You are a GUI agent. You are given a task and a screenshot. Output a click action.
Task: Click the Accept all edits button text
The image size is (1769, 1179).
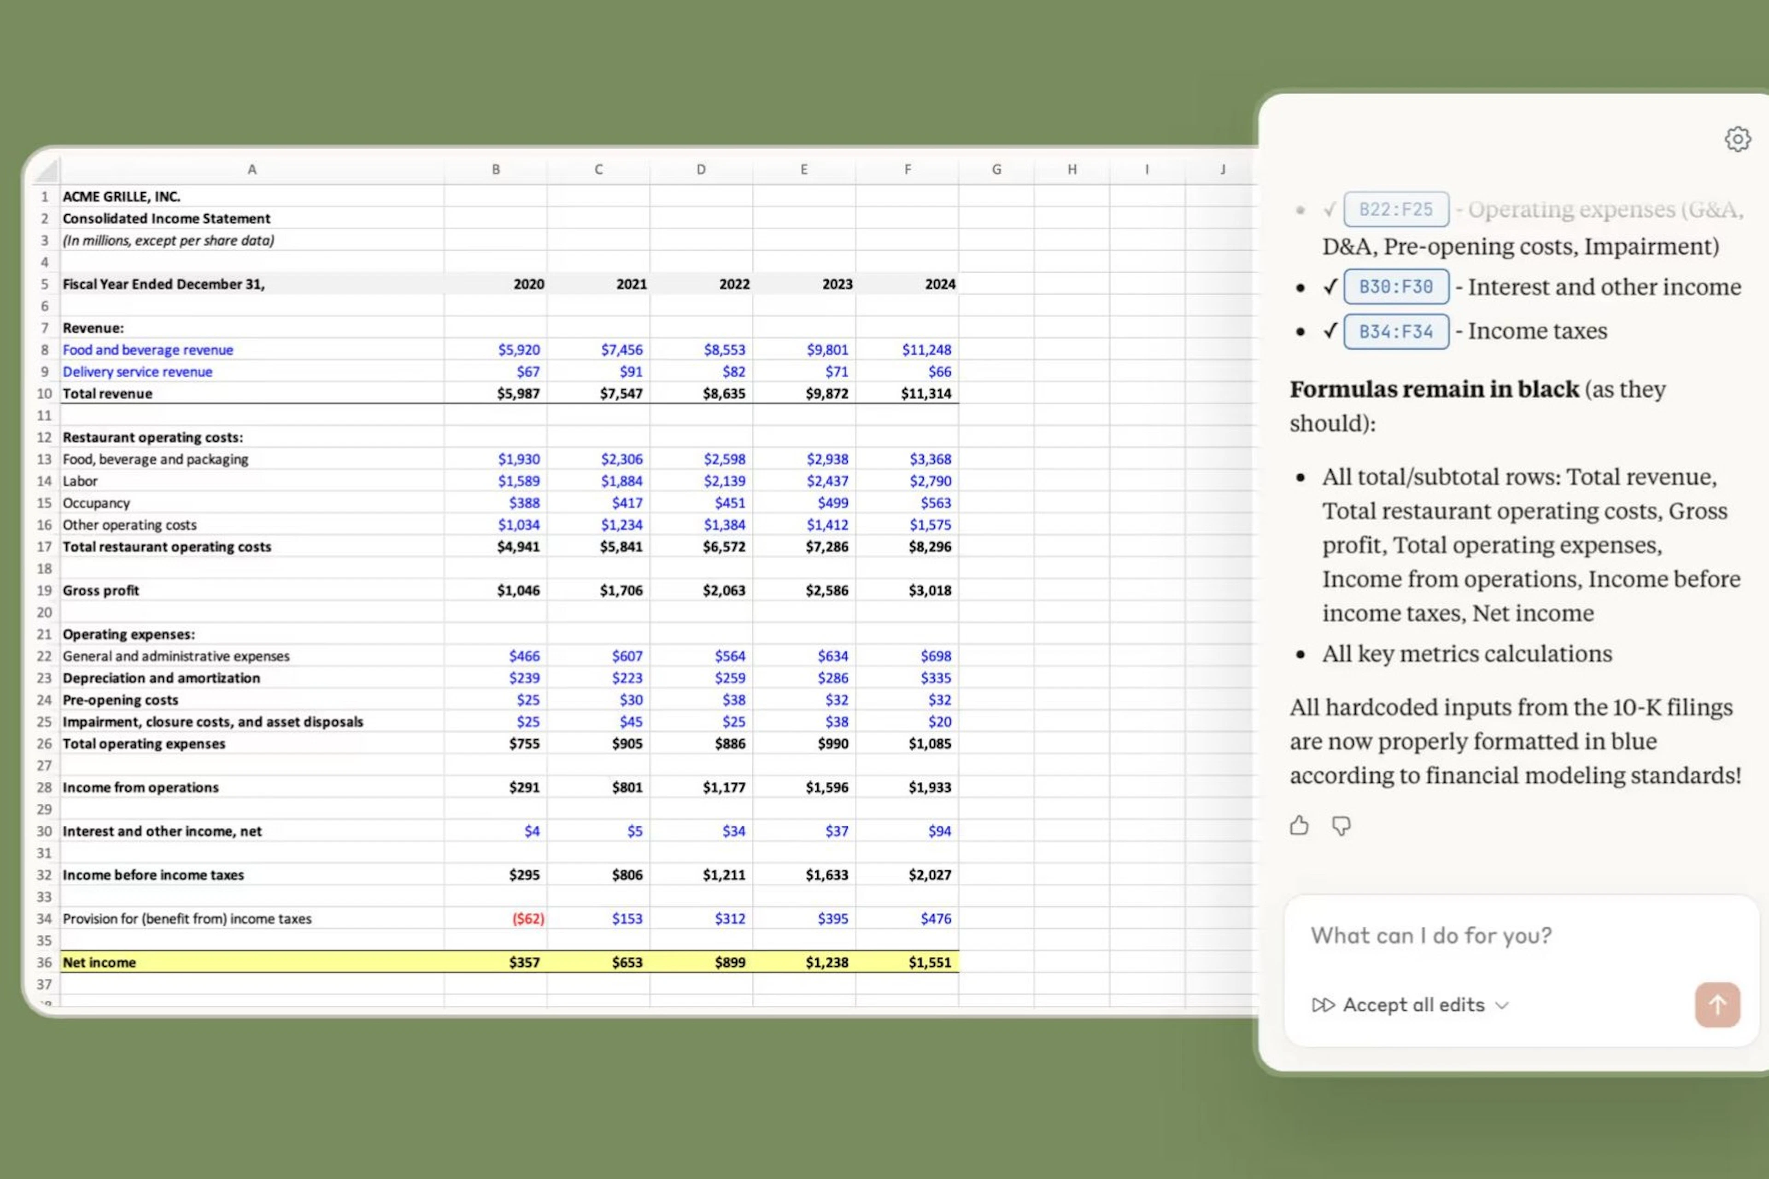point(1413,1005)
